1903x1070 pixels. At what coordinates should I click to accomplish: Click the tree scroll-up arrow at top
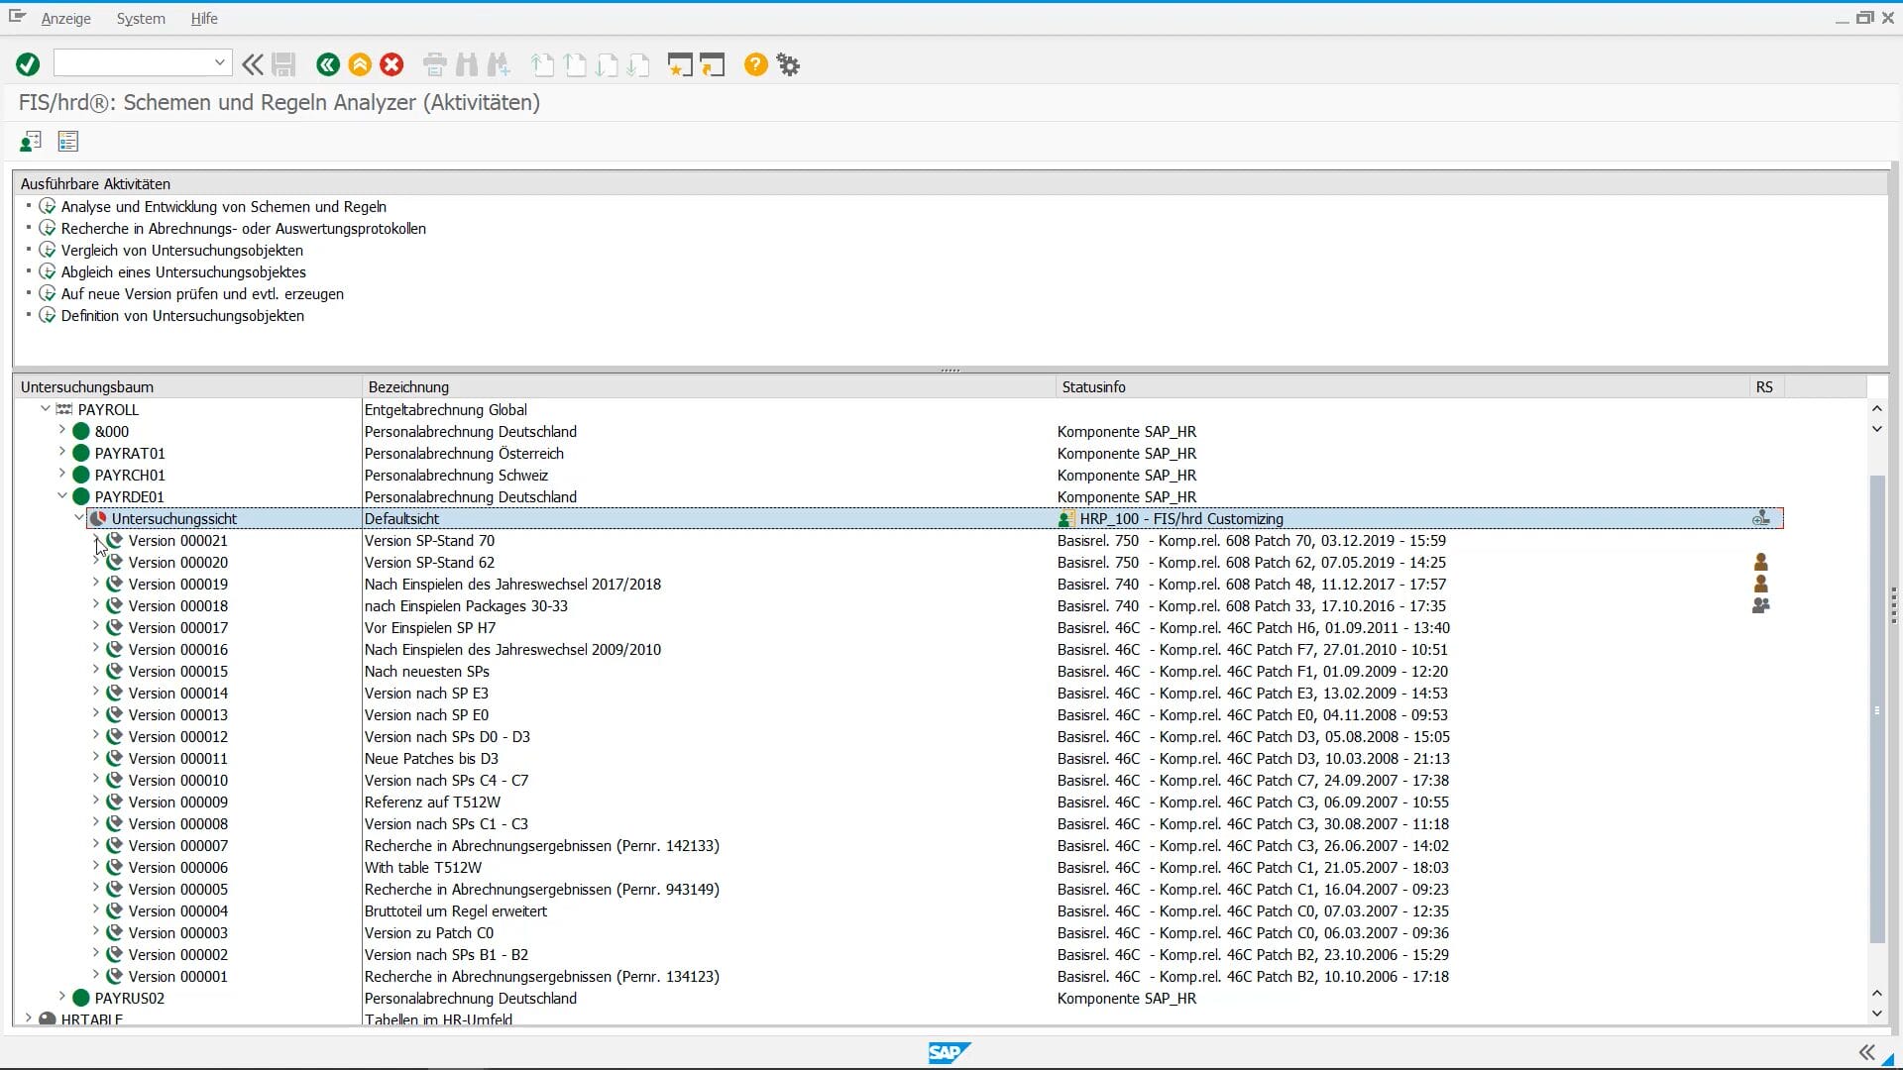pos(1876,408)
